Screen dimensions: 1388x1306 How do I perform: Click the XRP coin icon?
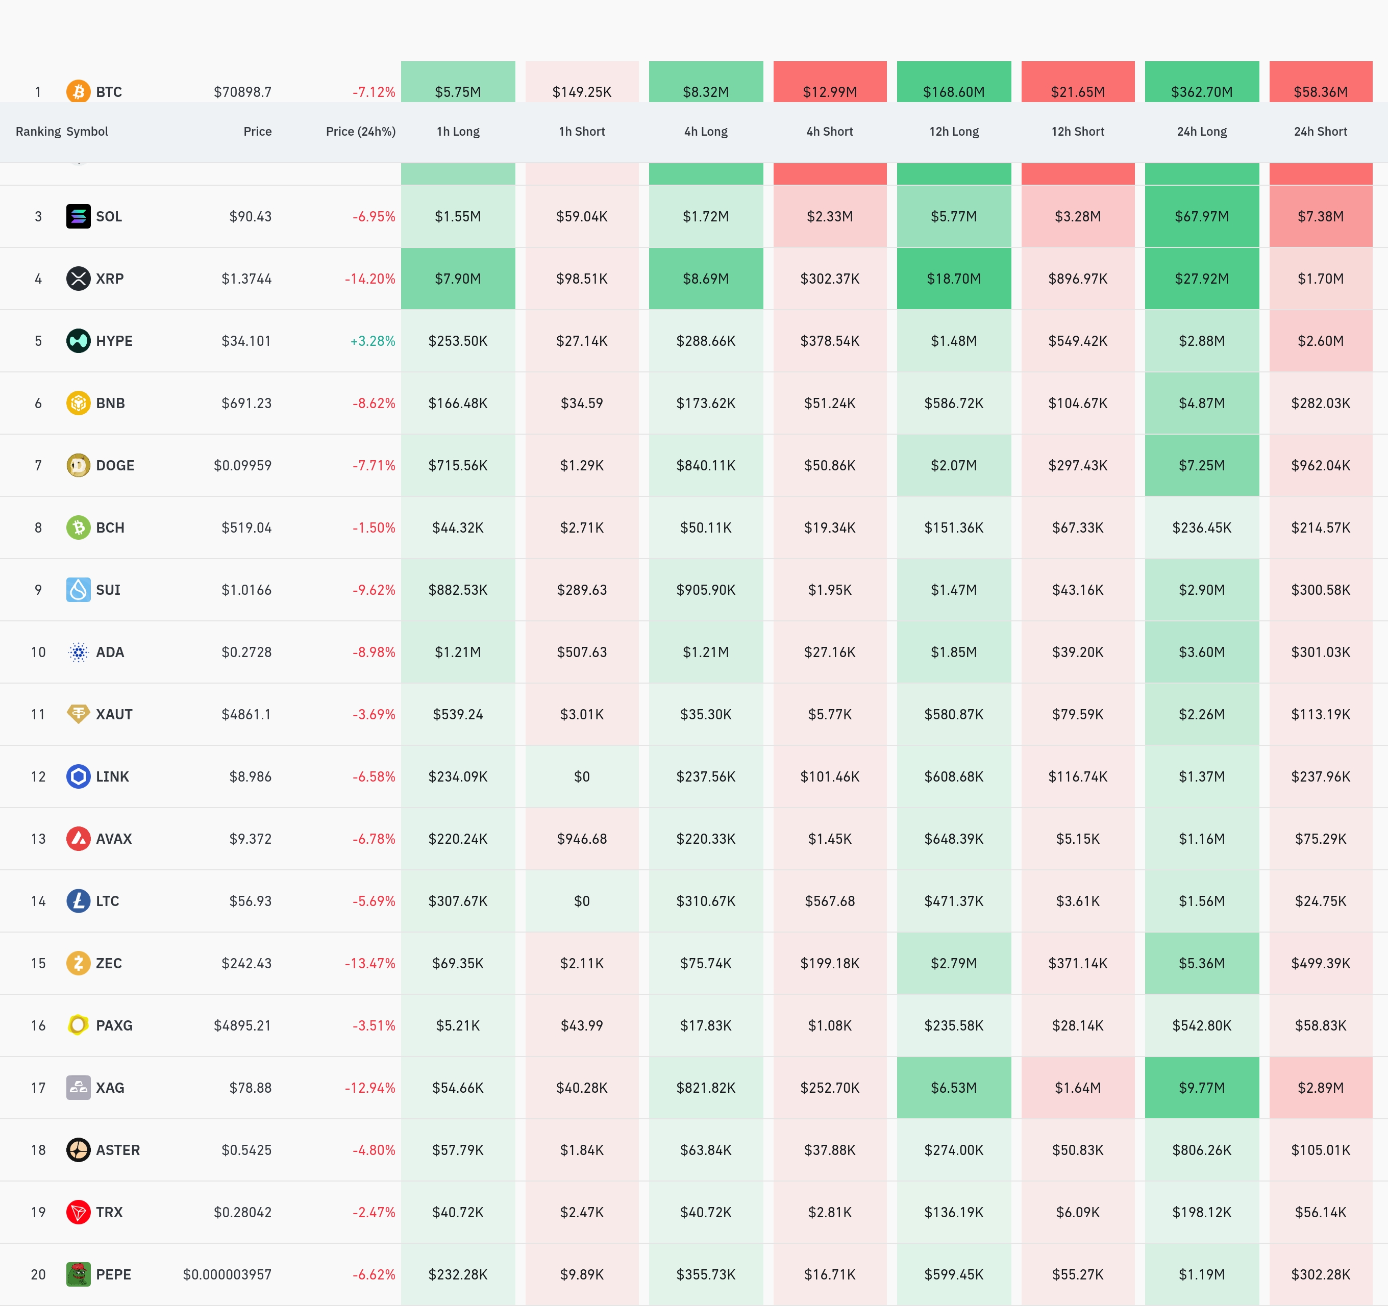click(78, 279)
